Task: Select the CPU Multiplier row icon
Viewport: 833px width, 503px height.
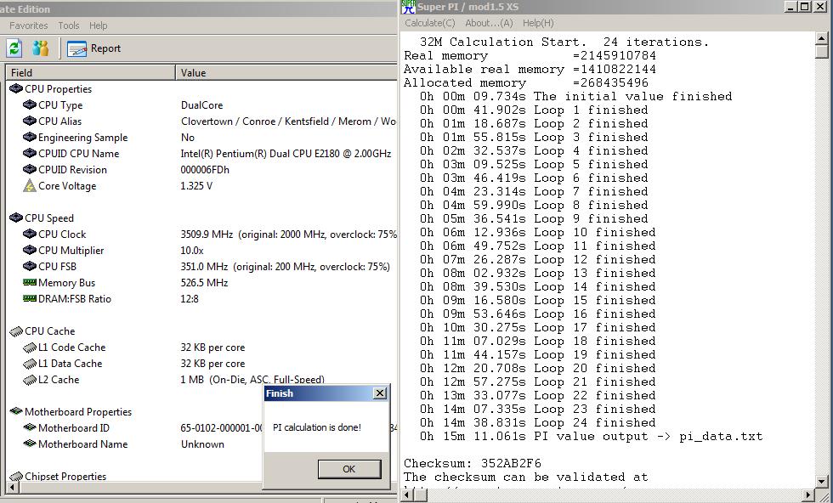Action: point(30,251)
